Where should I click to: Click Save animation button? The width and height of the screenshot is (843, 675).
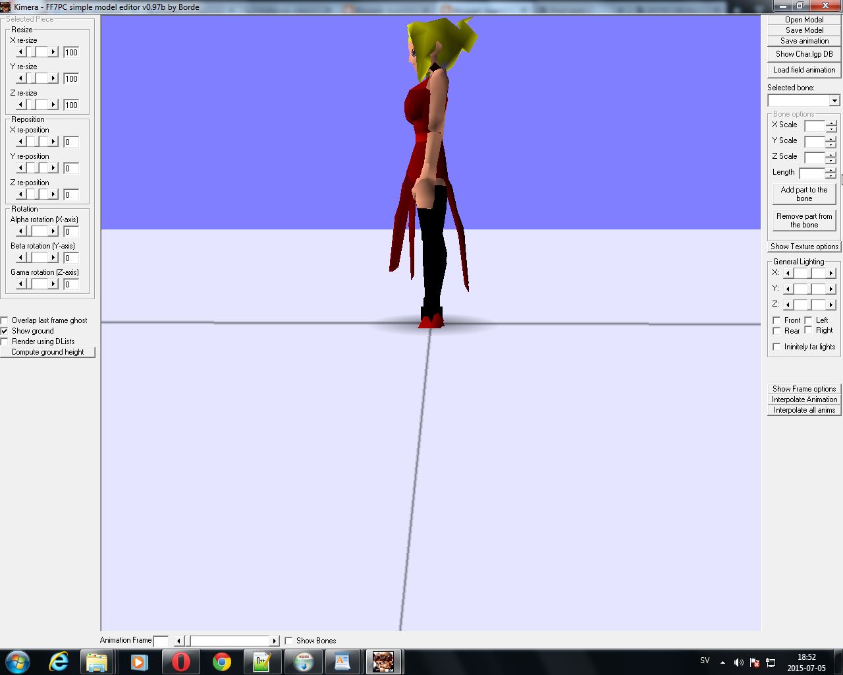(804, 41)
